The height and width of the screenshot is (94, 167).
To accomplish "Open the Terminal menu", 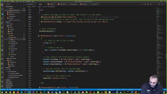I will (28, 1).
